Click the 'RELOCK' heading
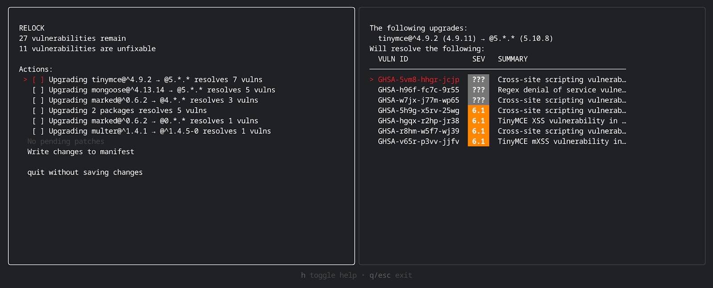713x288 pixels. tap(32, 28)
